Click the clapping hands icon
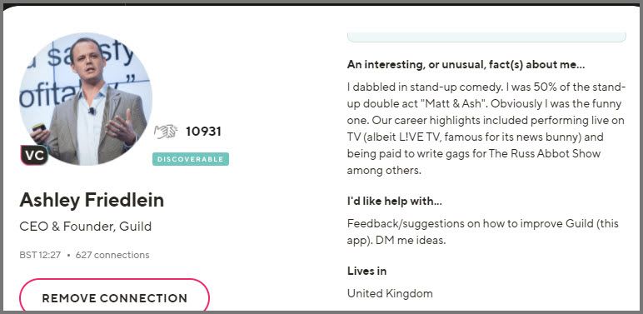Viewport: 643px width, 314px height. (x=166, y=132)
